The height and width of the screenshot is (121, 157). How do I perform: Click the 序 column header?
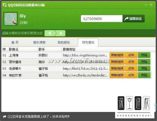pos(4,49)
